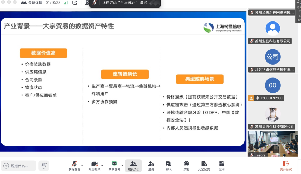Open screen share options arrow beside 共享屏幕

point(122,166)
